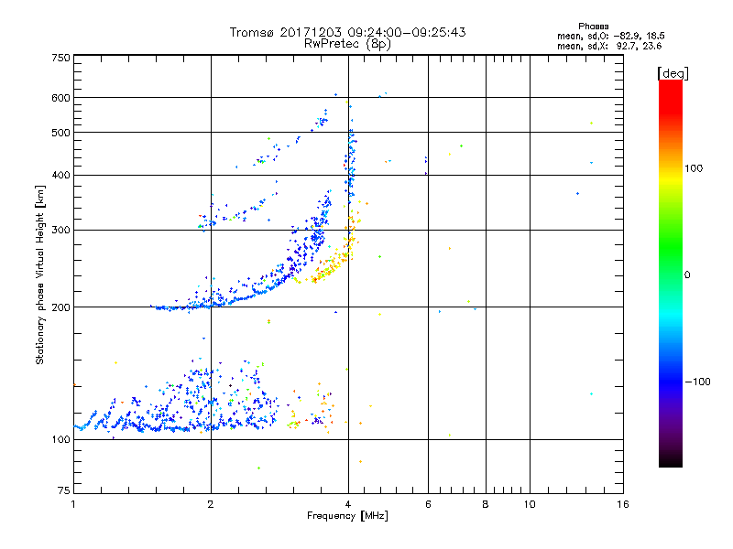Click the '16' frequency axis tick label

[x=623, y=504]
